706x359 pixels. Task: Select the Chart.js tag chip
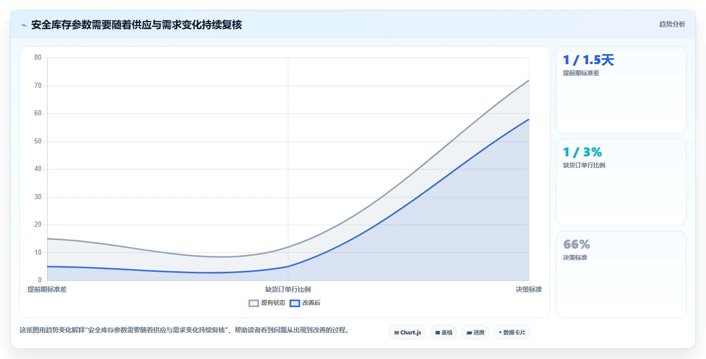coord(408,332)
